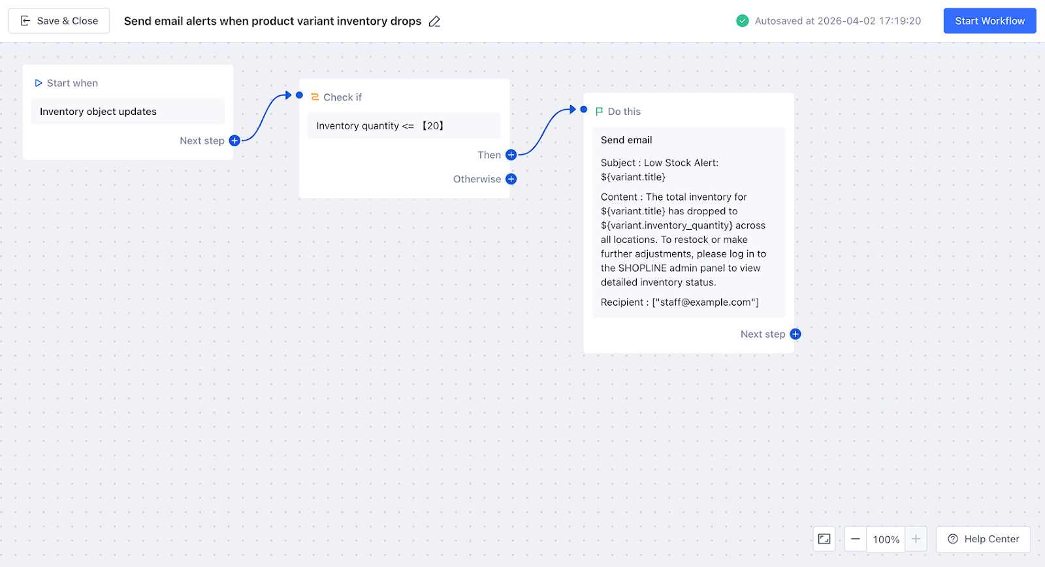Click the pencil icon to rename workflow
1045x567 pixels.
pos(434,22)
